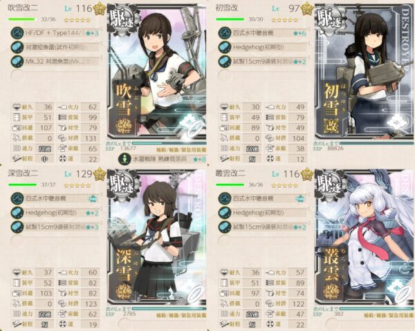
Task: Click Miyuki's 15cm 9-tube ASW rocket icon
Action: [17, 227]
